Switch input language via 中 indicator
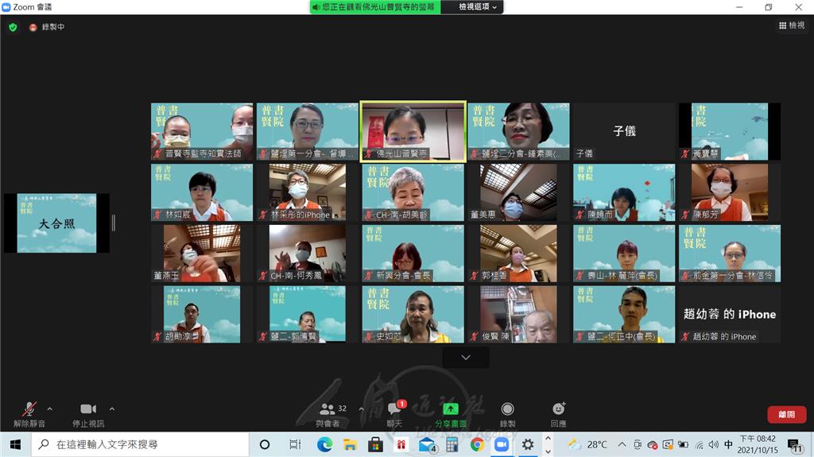814x457 pixels. point(728,444)
